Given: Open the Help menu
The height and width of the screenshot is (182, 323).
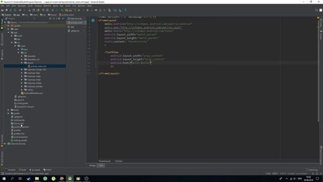Looking at the screenshot, I should 89,6.
